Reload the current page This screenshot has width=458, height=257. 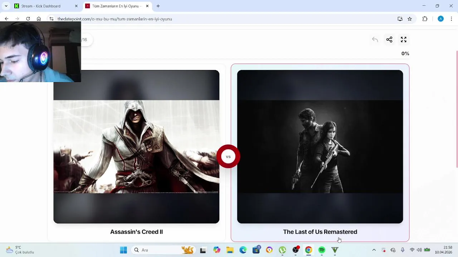(28, 19)
